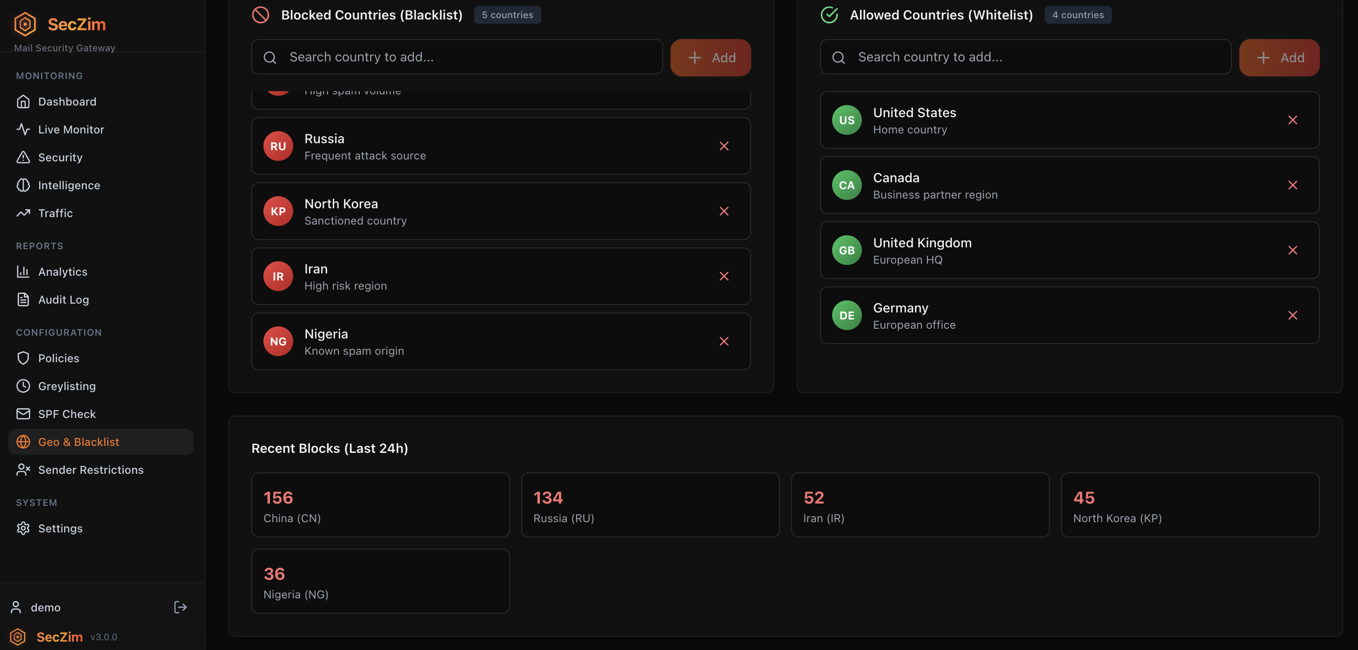The width and height of the screenshot is (1358, 650).
Task: Open the Security section
Action: click(x=60, y=157)
